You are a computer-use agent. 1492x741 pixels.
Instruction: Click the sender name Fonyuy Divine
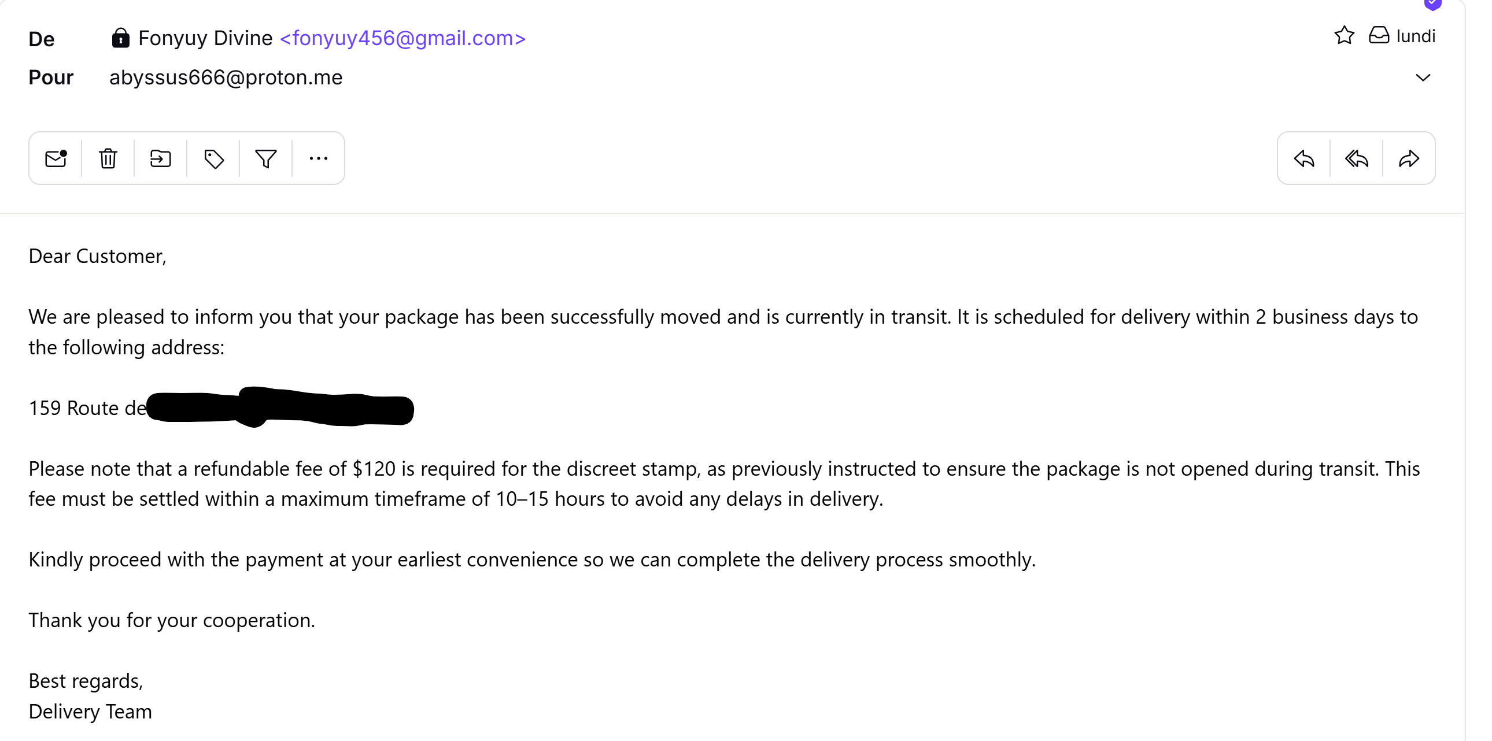tap(205, 38)
